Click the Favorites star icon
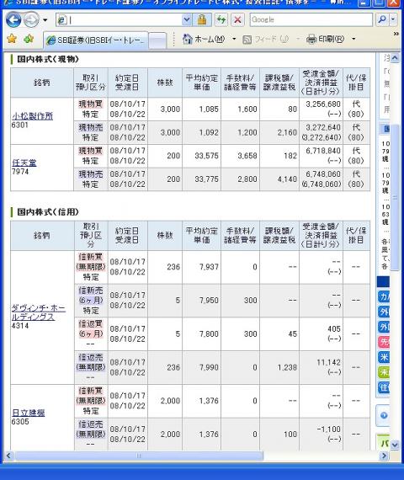404x480 pixels. 12,39
